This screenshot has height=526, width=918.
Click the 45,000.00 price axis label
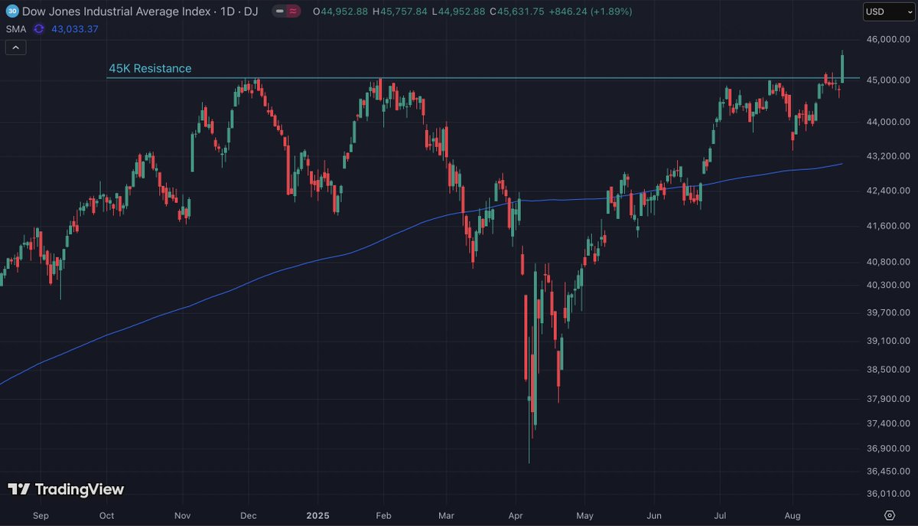click(887, 80)
